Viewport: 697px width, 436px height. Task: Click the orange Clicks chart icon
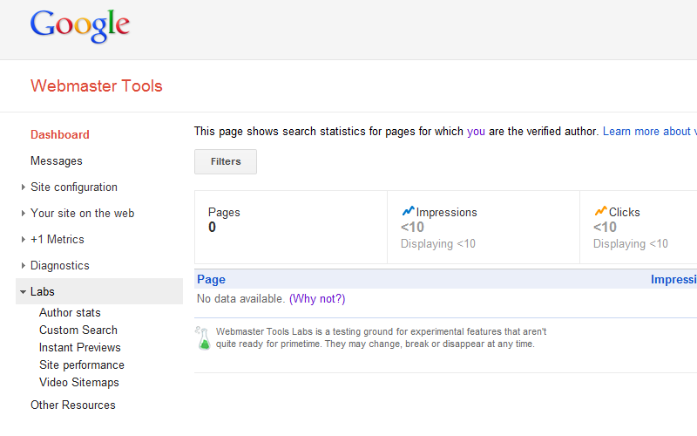600,212
